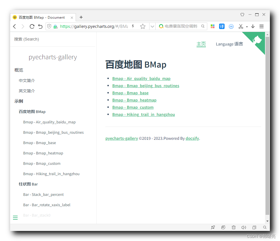
Task: Open the dropdown next to scissors icon
Action: pos(247,27)
